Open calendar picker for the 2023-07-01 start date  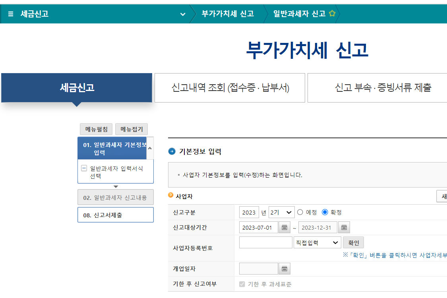click(284, 228)
